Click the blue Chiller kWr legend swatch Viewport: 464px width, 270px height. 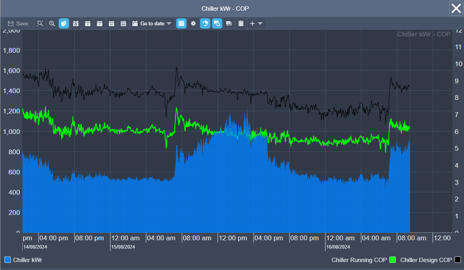click(x=8, y=260)
